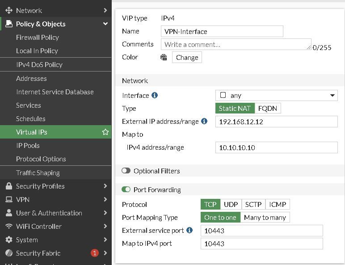Click the Security Fabric sidebar icon

[x=8, y=253]
